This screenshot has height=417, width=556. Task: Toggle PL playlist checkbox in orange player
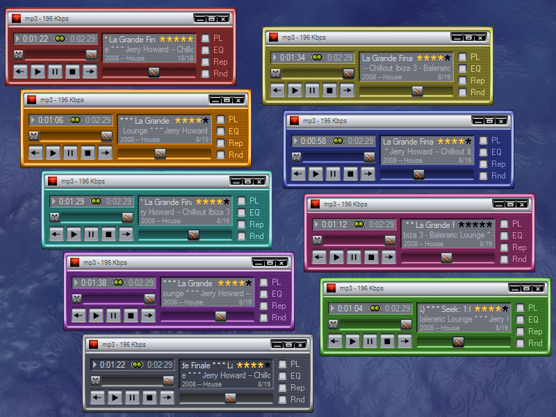tap(221, 120)
